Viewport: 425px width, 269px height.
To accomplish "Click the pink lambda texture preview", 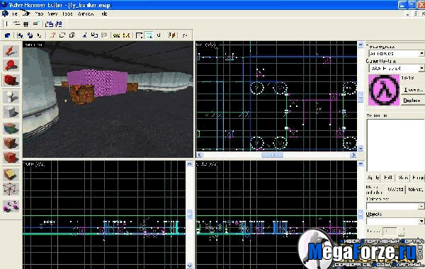I will [383, 90].
